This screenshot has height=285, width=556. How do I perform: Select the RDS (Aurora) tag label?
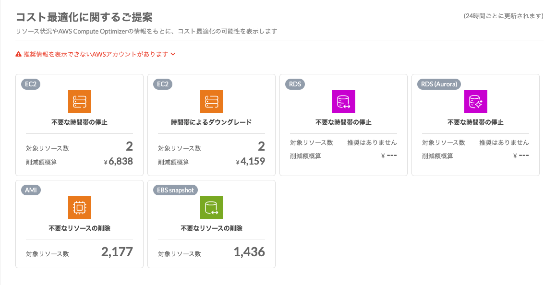[440, 84]
